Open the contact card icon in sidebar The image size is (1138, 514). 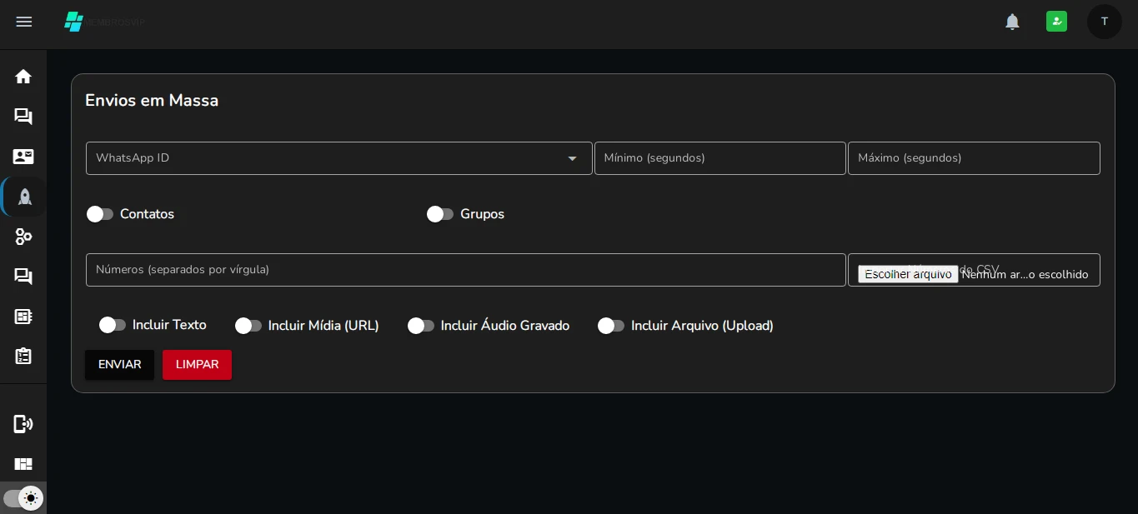[23, 157]
